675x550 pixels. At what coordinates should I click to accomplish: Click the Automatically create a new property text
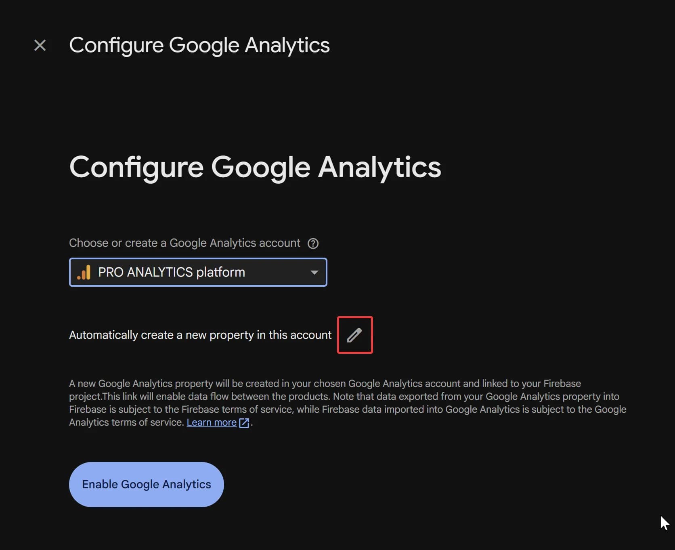pyautogui.click(x=200, y=335)
